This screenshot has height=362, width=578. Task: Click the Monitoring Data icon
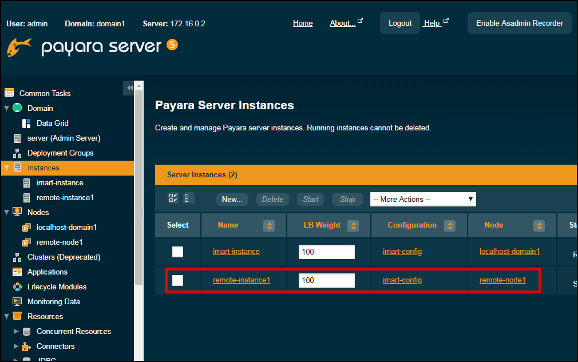click(17, 301)
